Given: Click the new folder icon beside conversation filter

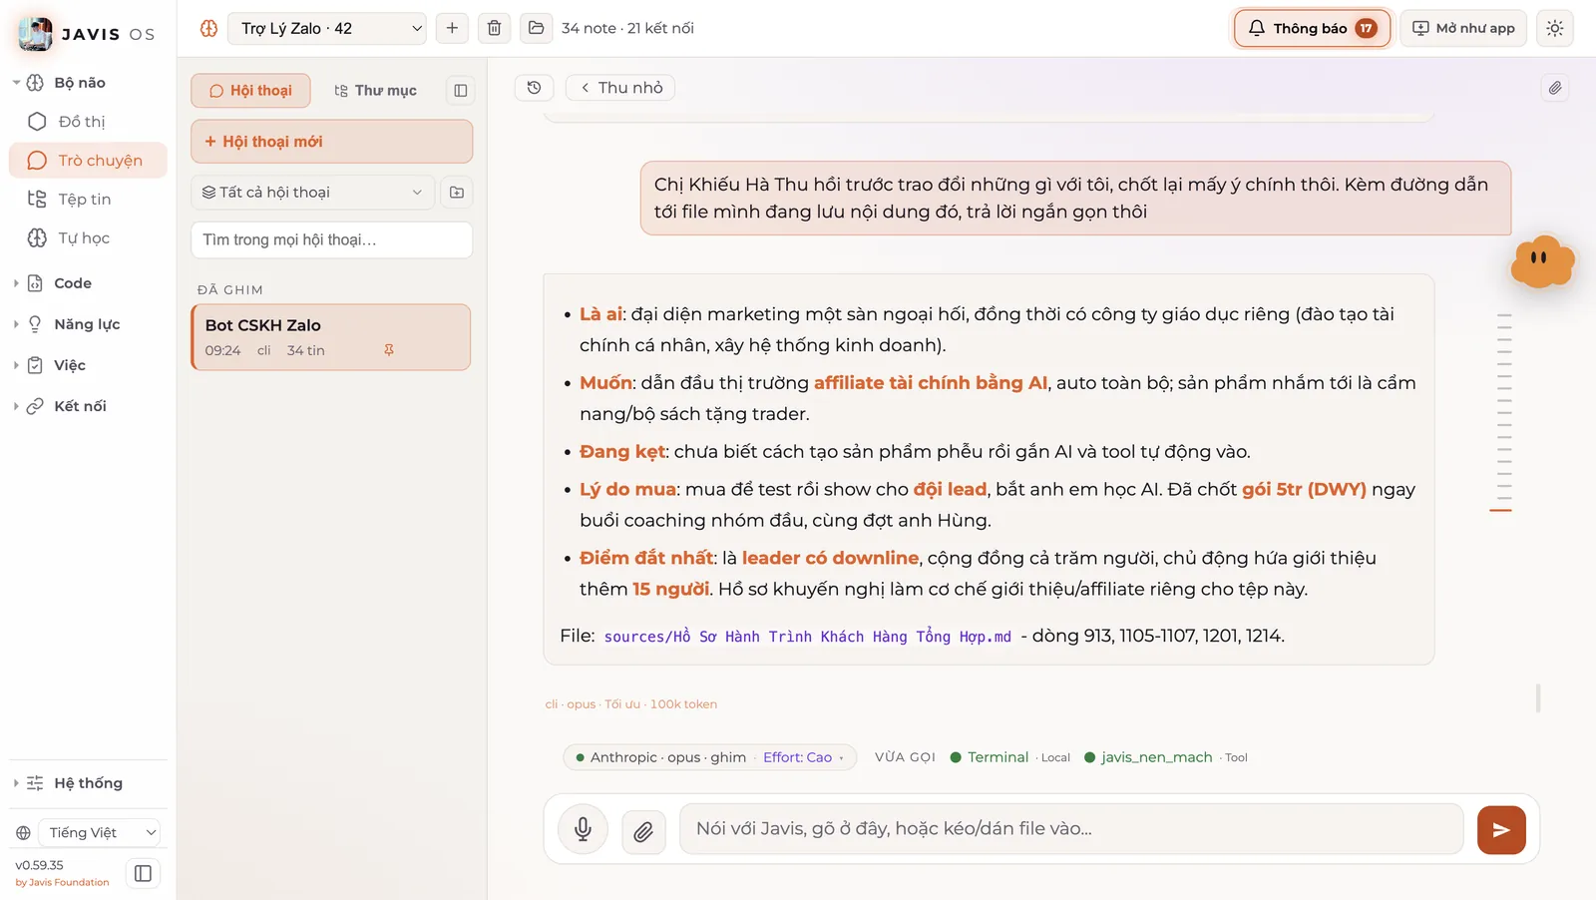Looking at the screenshot, I should click(457, 193).
